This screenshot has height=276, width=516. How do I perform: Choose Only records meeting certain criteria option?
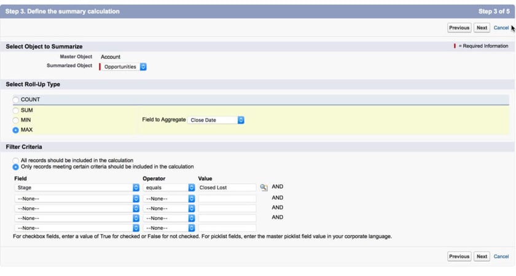[x=15, y=167]
